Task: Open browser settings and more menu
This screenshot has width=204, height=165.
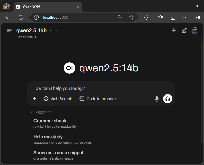Action: pyautogui.click(x=185, y=17)
